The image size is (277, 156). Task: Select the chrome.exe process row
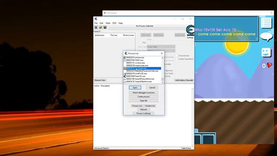(x=142, y=58)
